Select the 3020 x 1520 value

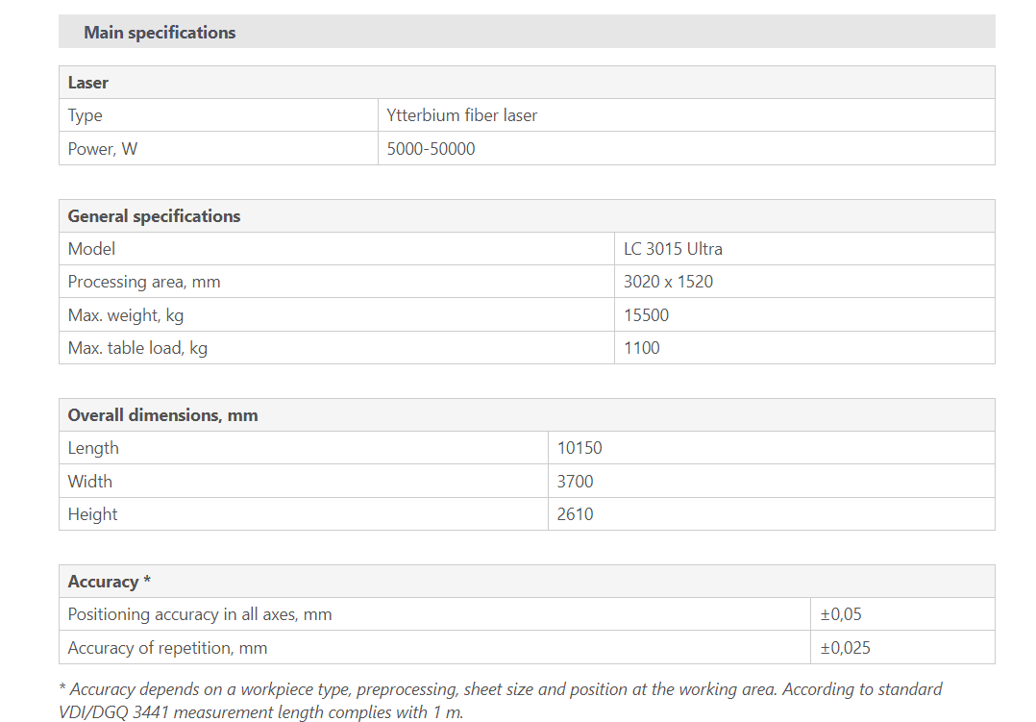coord(668,282)
